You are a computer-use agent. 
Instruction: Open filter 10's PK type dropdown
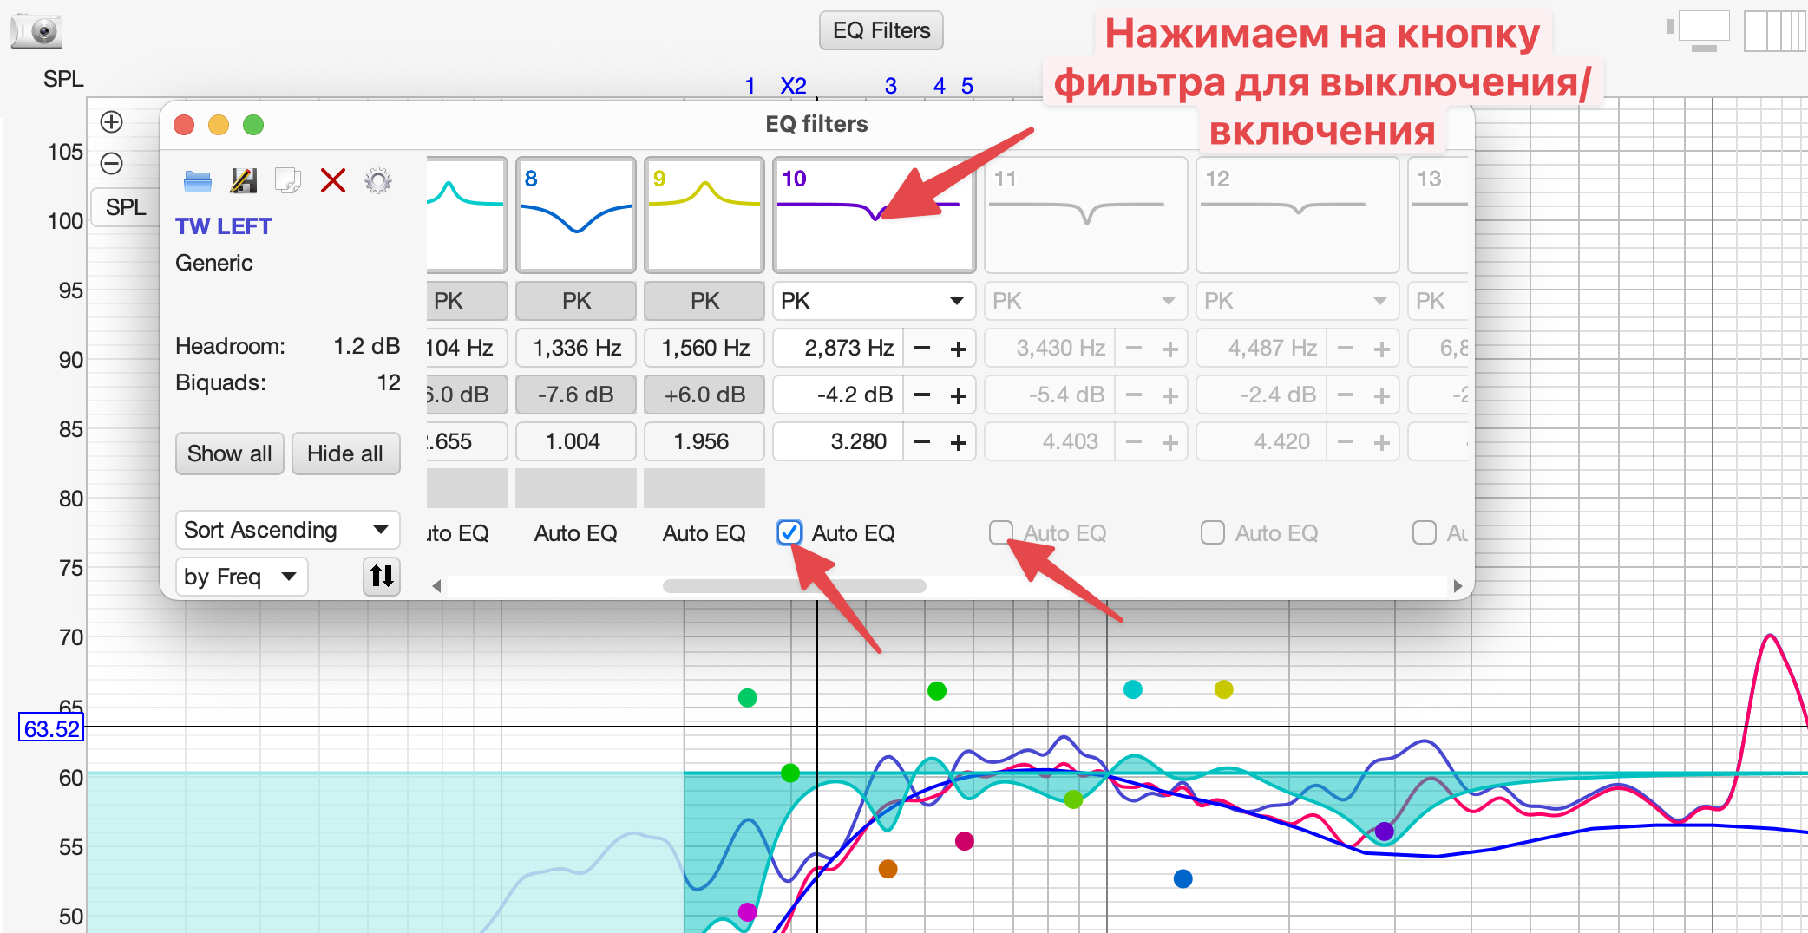(x=873, y=301)
